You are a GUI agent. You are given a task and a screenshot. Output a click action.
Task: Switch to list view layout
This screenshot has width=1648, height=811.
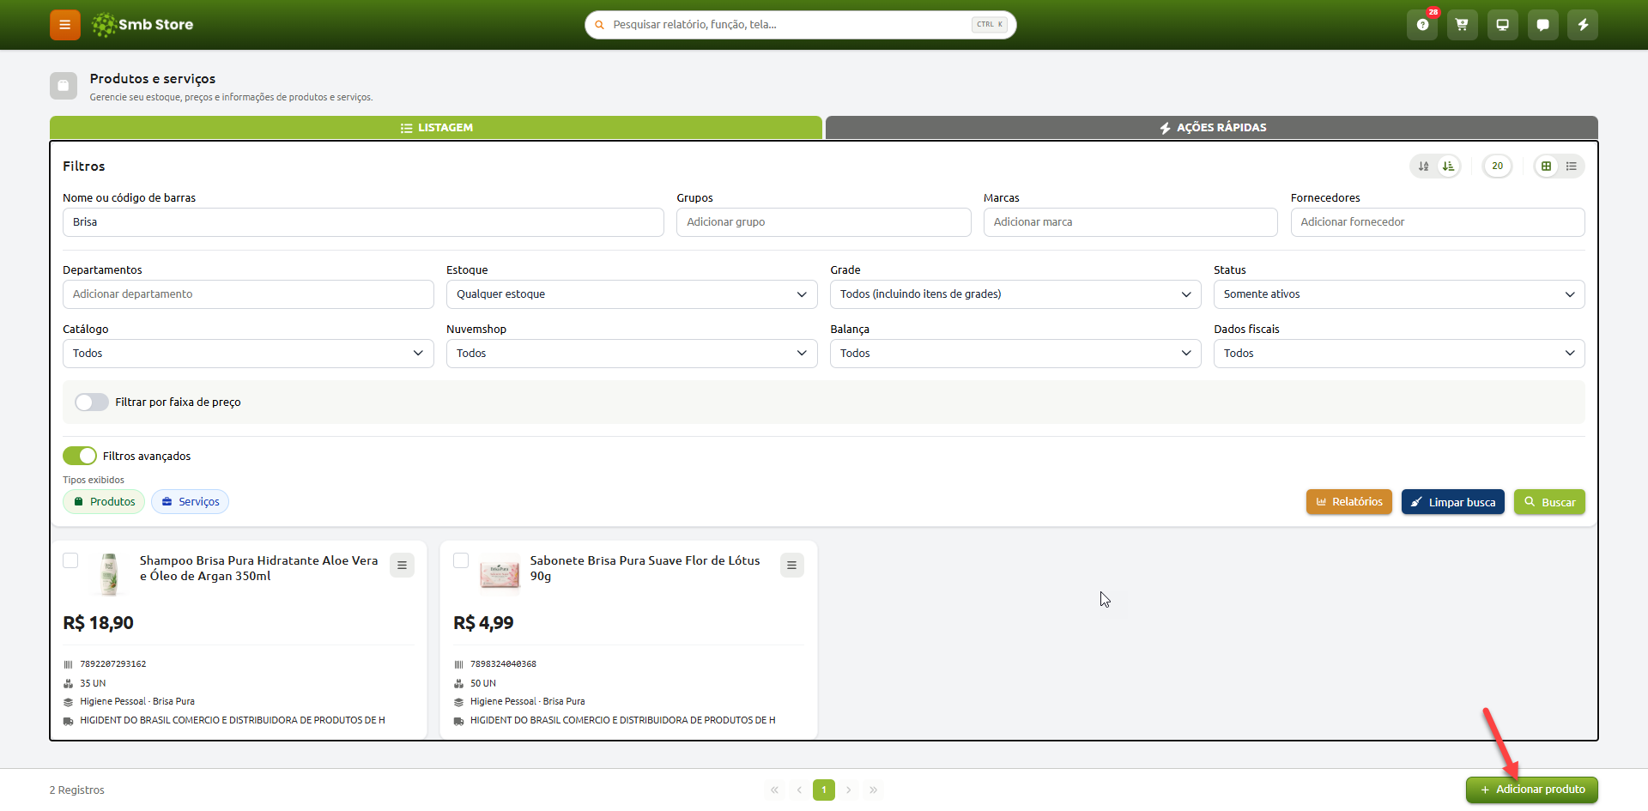pyautogui.click(x=1572, y=166)
